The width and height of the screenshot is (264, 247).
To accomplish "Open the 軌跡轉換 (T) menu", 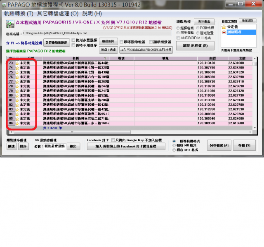I will pos(19,14).
